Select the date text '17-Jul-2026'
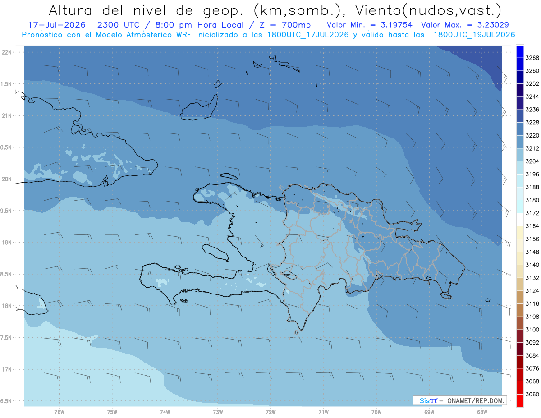 (x=57, y=25)
